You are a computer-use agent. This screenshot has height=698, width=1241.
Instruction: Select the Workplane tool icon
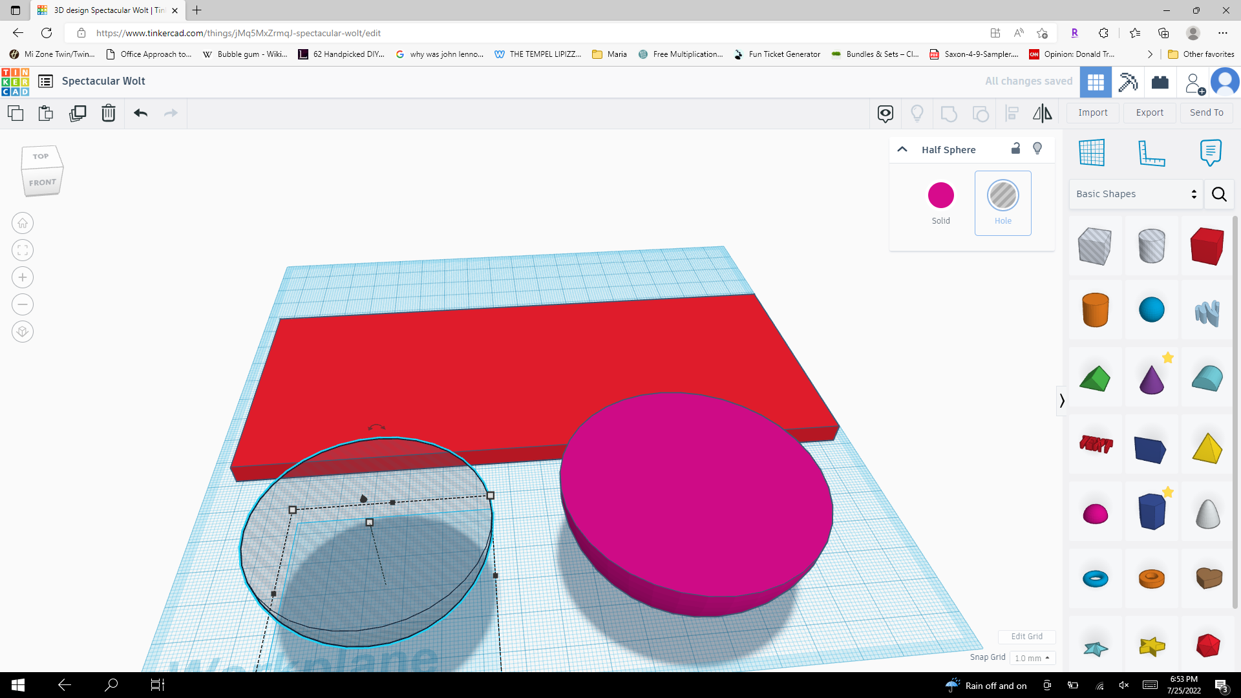coord(1092,153)
